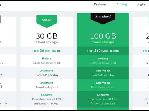Click Cloud storage text under 30 GB
Viewport: 149px width, 111px height.
pyautogui.click(x=47, y=42)
